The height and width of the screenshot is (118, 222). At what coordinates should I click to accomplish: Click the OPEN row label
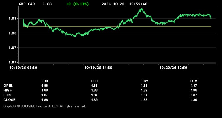point(9,86)
